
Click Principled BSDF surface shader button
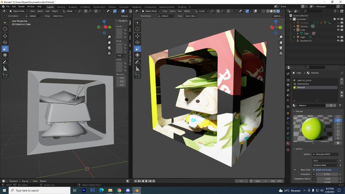click(x=325, y=154)
